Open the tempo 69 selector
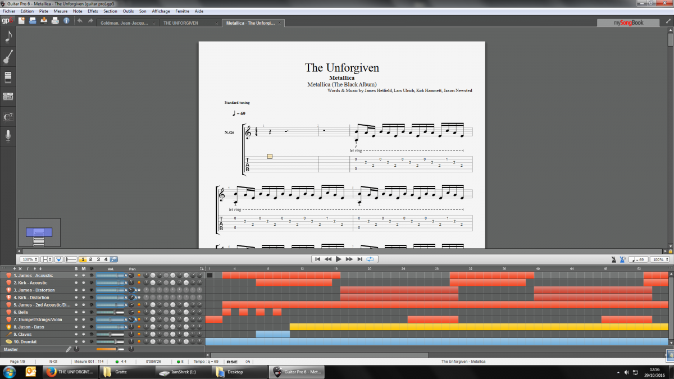 639,259
